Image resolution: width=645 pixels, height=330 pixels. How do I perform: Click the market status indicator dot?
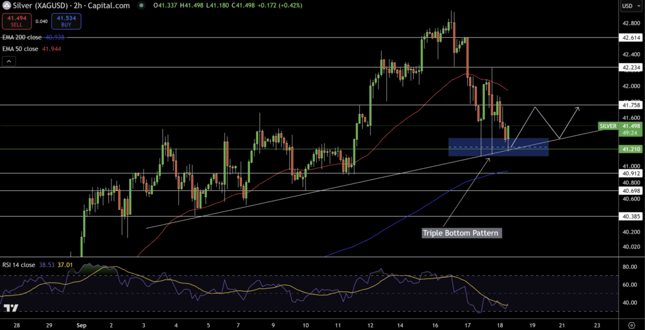click(x=139, y=6)
